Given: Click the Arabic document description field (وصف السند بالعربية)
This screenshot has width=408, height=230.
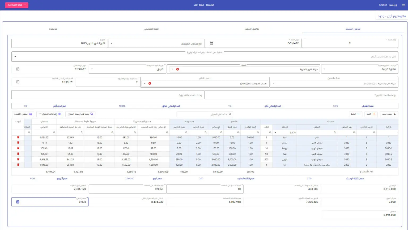Looking at the screenshot, I should click(301, 95).
